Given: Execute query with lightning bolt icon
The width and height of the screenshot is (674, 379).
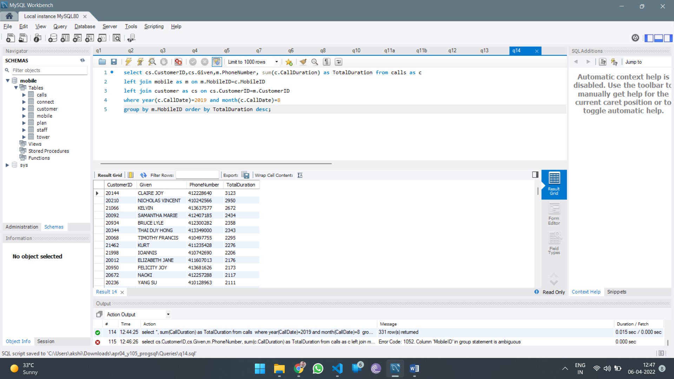Looking at the screenshot, I should tap(128, 62).
